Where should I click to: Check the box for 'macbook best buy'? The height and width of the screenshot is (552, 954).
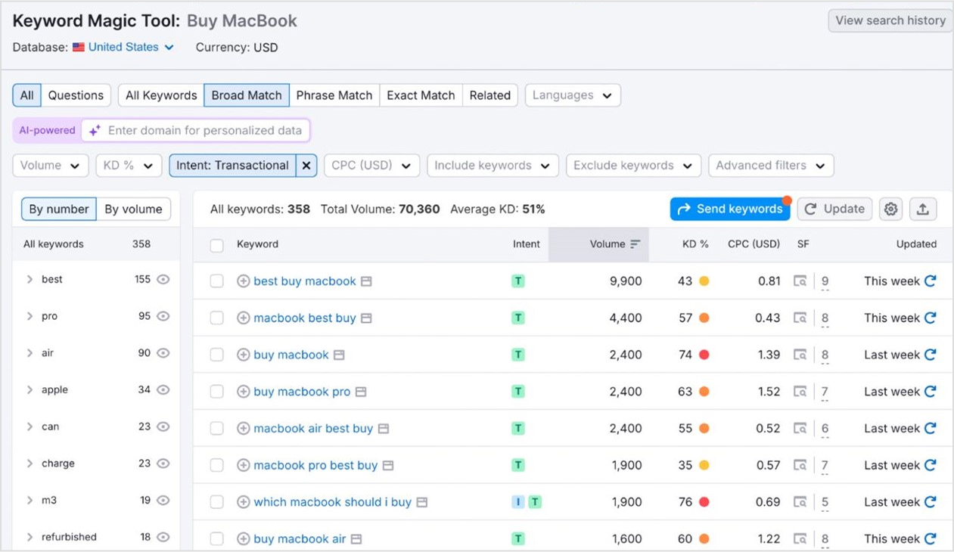point(217,318)
